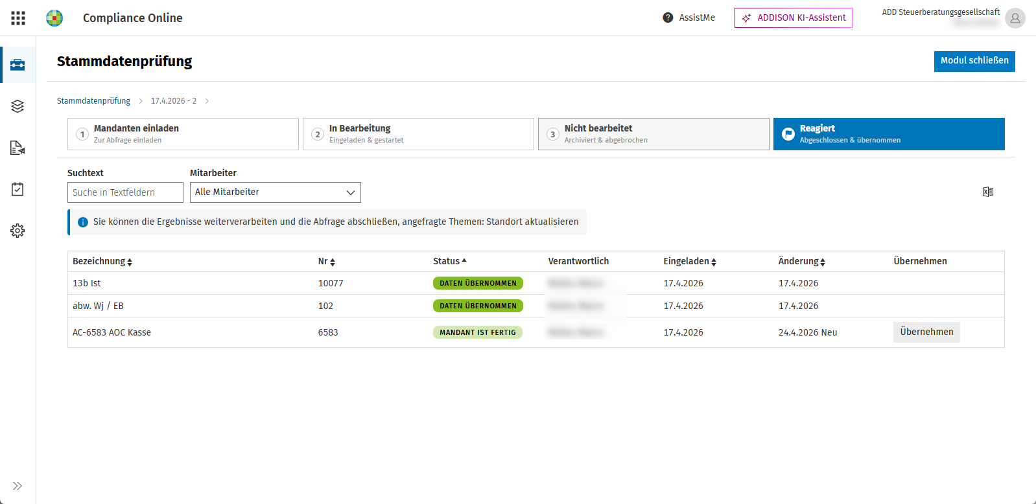Screen dimensions: 1036x504
Task: Sort table by Nr column
Action: click(327, 262)
